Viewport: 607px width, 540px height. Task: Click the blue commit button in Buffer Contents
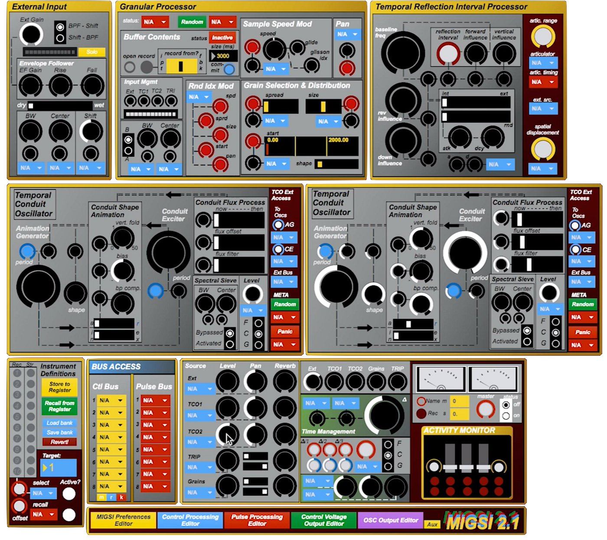coord(229,69)
